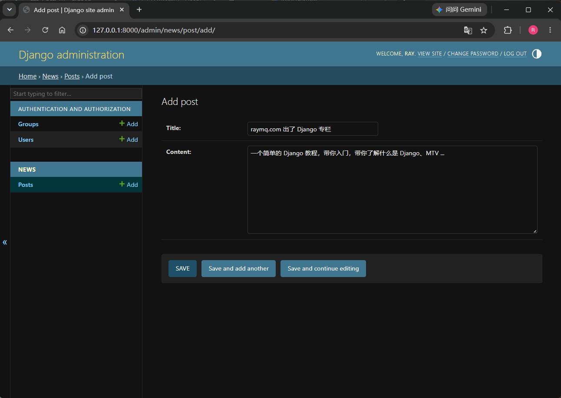This screenshot has height=398, width=561.
Task: Toggle the dark/light theme icon
Action: [x=537, y=54]
